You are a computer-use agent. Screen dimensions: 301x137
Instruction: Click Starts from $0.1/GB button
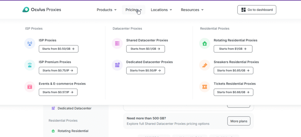coord(146,49)
